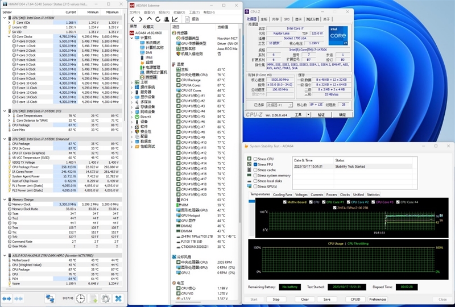Open 文件(F) menu in AIDA64
Image resolution: width=455 pixels, height=307 pixels.
click(x=135, y=12)
